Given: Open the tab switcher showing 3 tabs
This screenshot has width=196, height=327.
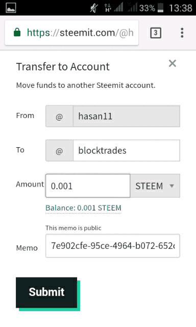Looking at the screenshot, I should click(156, 33).
